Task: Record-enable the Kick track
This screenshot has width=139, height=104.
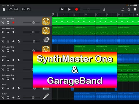Action: pos(13,41)
